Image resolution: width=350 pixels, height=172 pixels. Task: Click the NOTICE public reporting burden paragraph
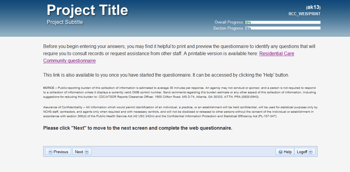click(x=180, y=92)
